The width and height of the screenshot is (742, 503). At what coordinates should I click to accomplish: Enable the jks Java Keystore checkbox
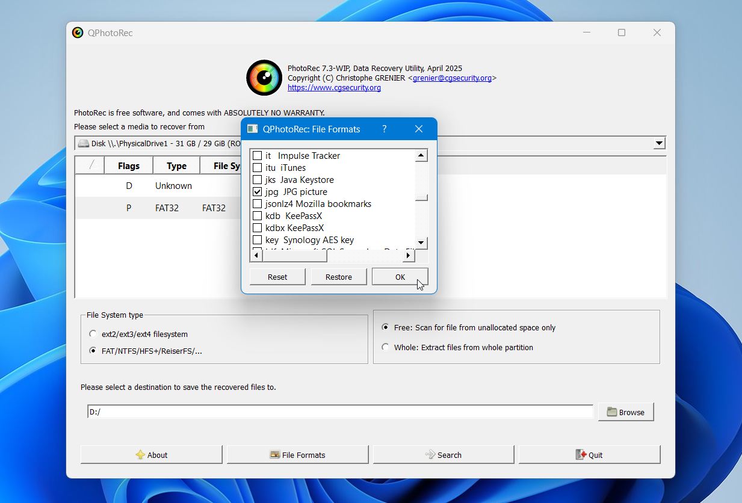[x=258, y=179]
